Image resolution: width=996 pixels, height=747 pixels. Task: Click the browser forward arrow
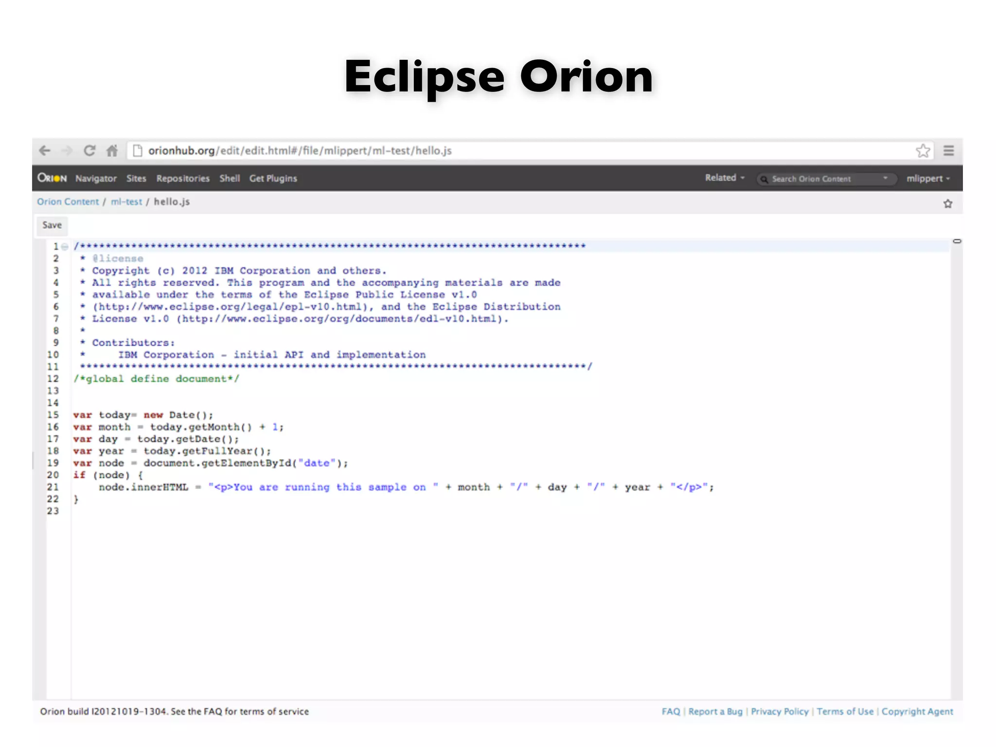(67, 151)
